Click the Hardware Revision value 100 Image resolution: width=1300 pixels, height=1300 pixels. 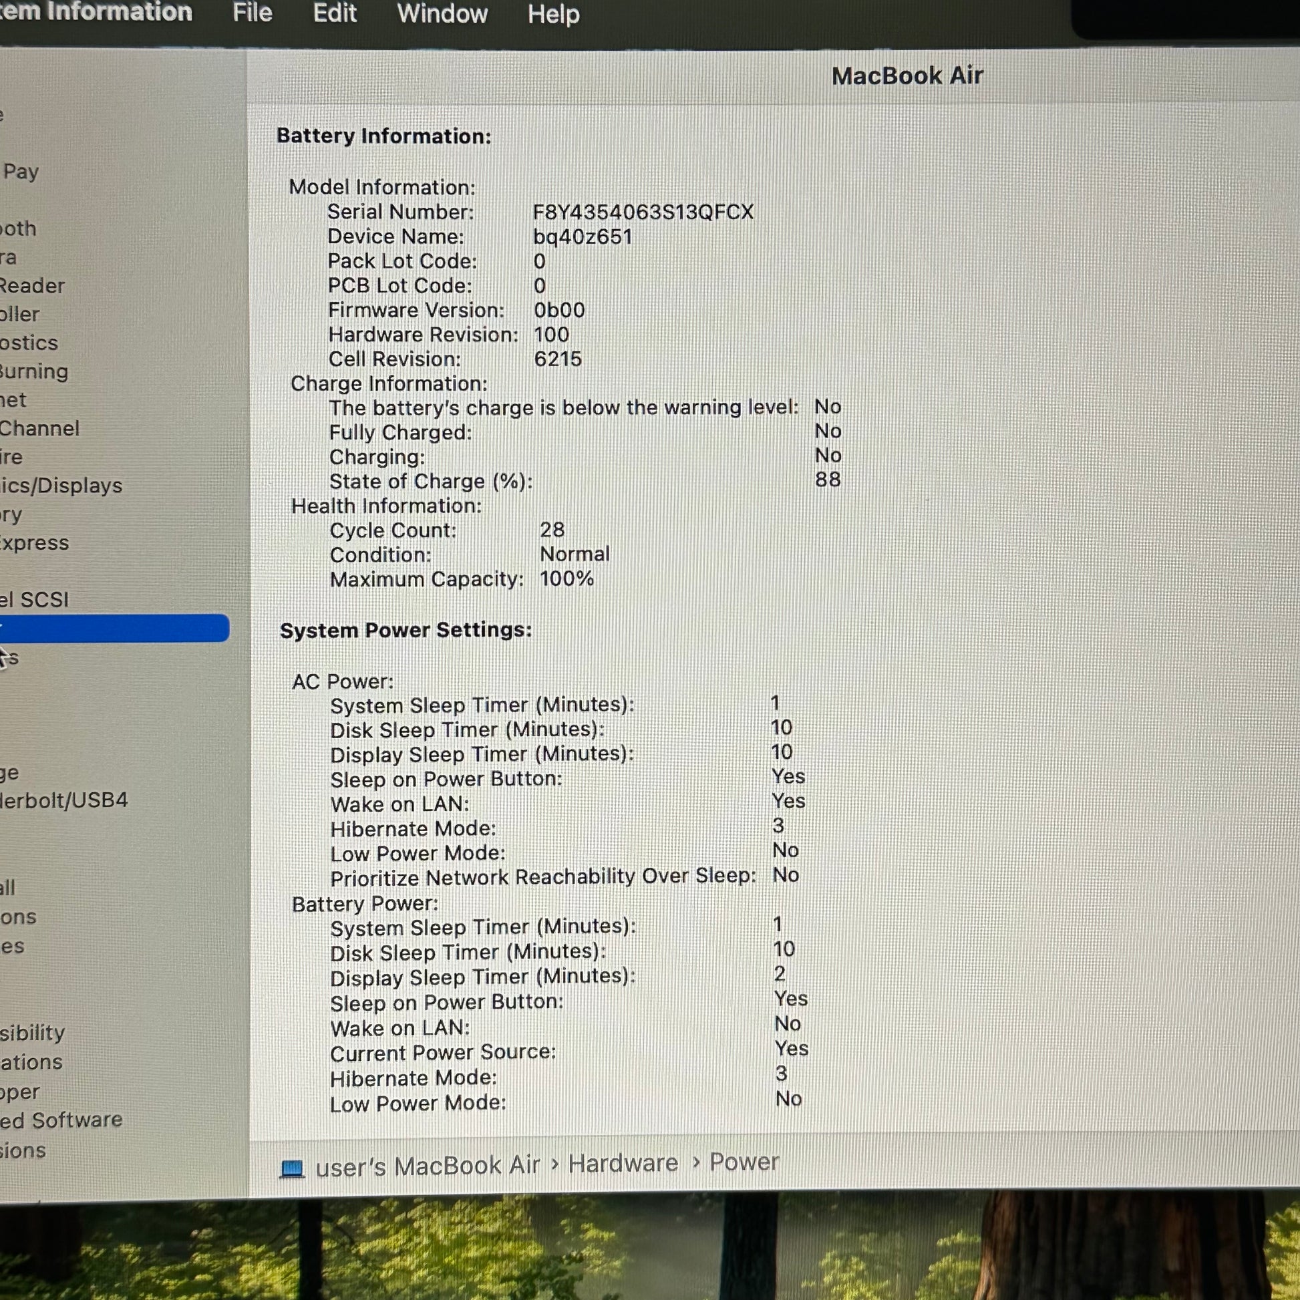(x=551, y=335)
